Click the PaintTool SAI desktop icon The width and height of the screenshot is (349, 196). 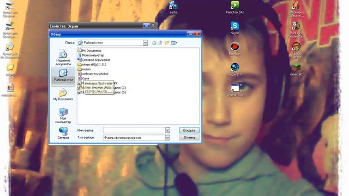[x=235, y=7]
